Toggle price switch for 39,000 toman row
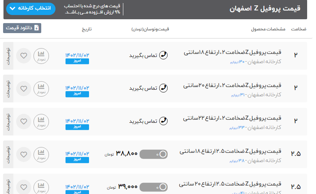The width and height of the screenshot is (316, 194). tap(154, 187)
